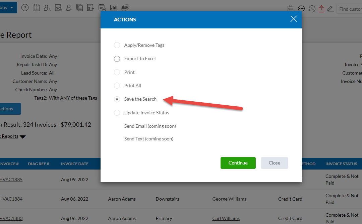Expand the Reports dropdown arrow
Image resolution: width=362 pixels, height=224 pixels.
click(x=22, y=136)
